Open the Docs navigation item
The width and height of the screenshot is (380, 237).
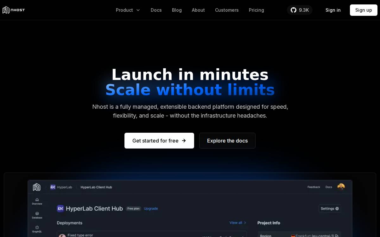pyautogui.click(x=156, y=10)
